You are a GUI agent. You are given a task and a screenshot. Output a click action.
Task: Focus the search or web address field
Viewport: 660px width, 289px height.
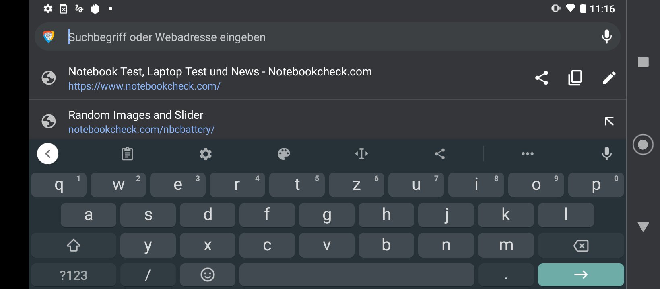pos(322,37)
